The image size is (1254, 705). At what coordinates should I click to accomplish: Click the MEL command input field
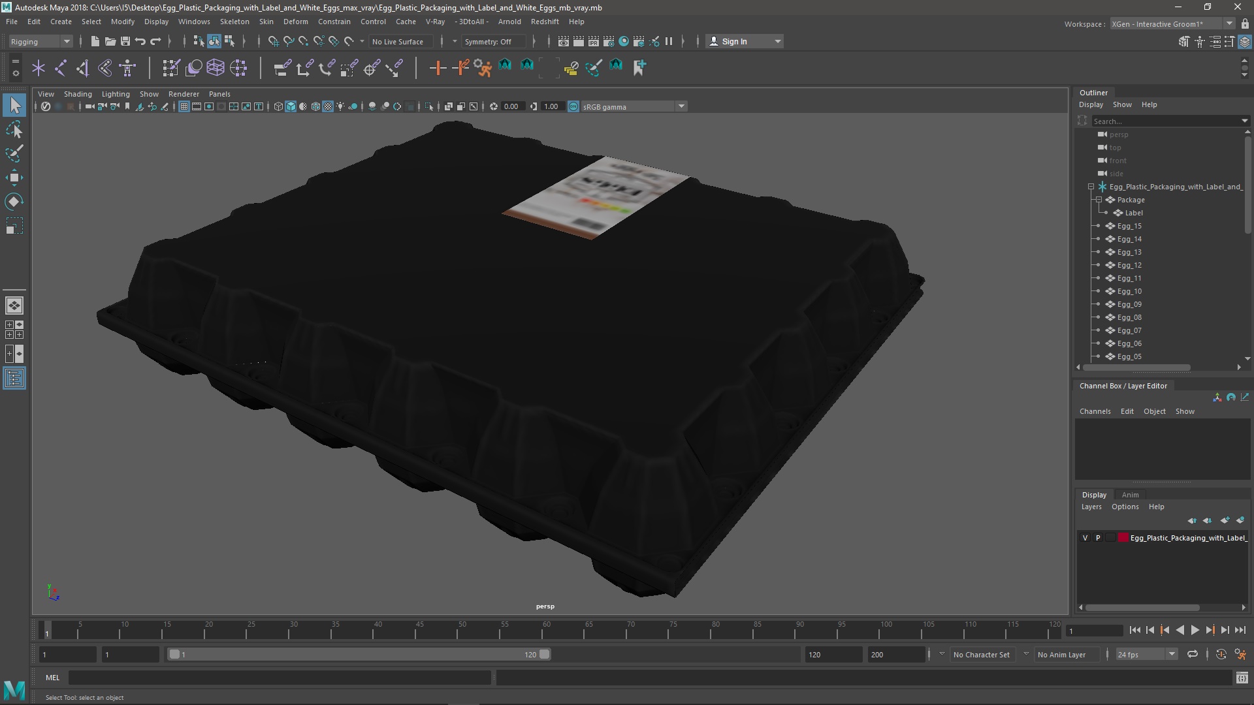tap(280, 678)
